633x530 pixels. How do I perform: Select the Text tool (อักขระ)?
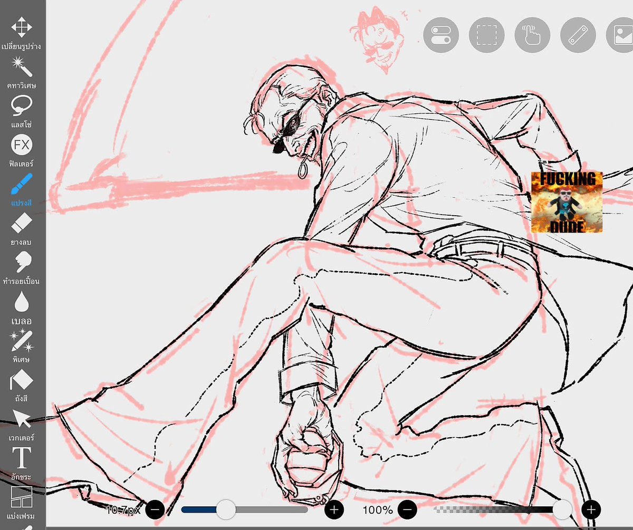coord(22,464)
